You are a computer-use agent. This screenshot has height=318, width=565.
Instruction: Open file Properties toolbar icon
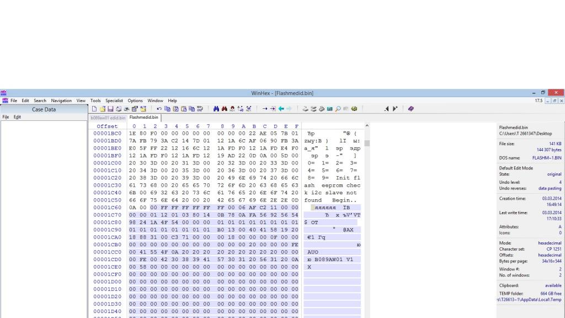[135, 109]
